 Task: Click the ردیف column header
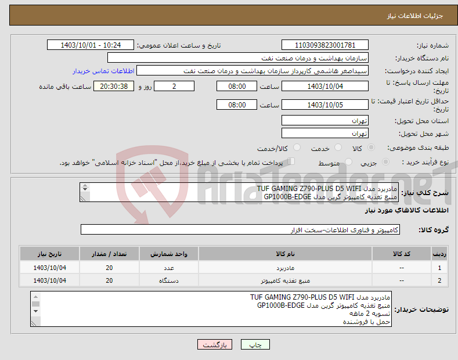[439, 254]
